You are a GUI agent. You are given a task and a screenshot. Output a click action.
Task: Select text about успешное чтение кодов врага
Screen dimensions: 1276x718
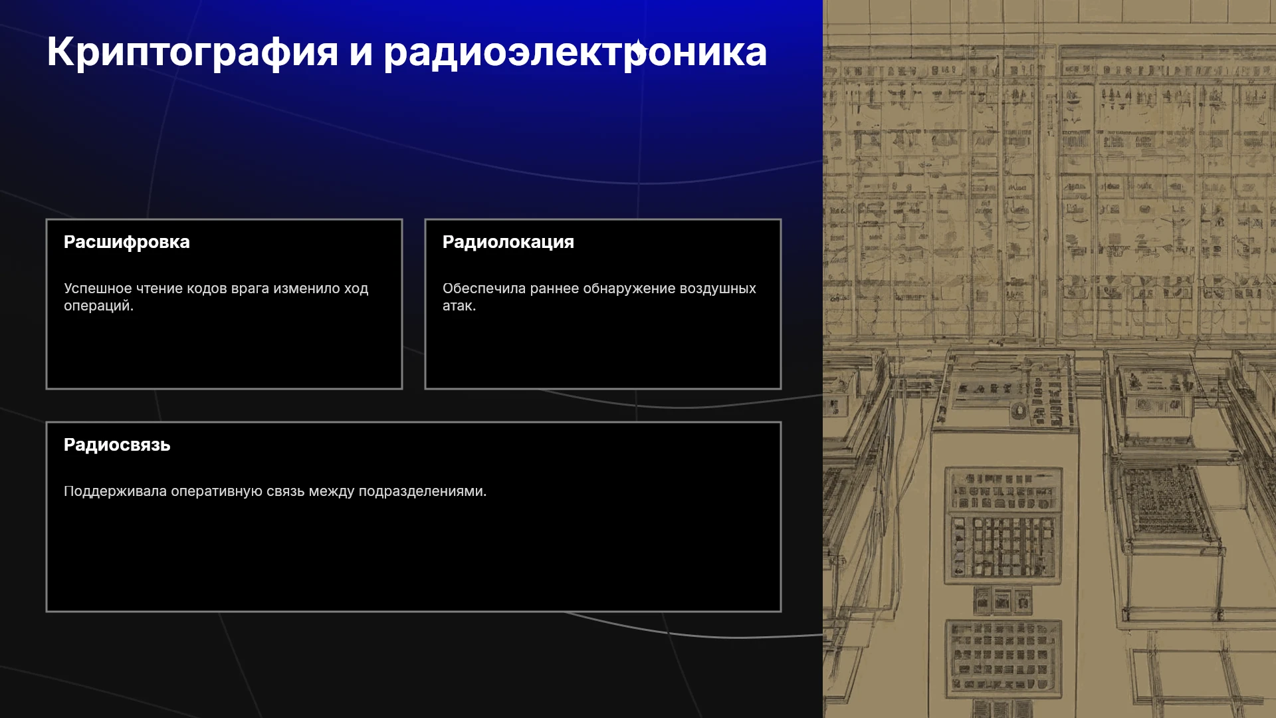[216, 297]
